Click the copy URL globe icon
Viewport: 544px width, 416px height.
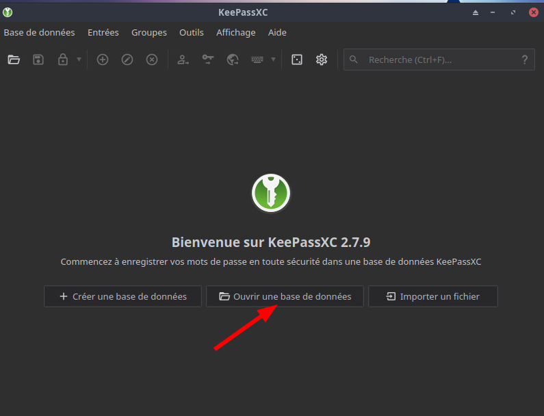233,60
